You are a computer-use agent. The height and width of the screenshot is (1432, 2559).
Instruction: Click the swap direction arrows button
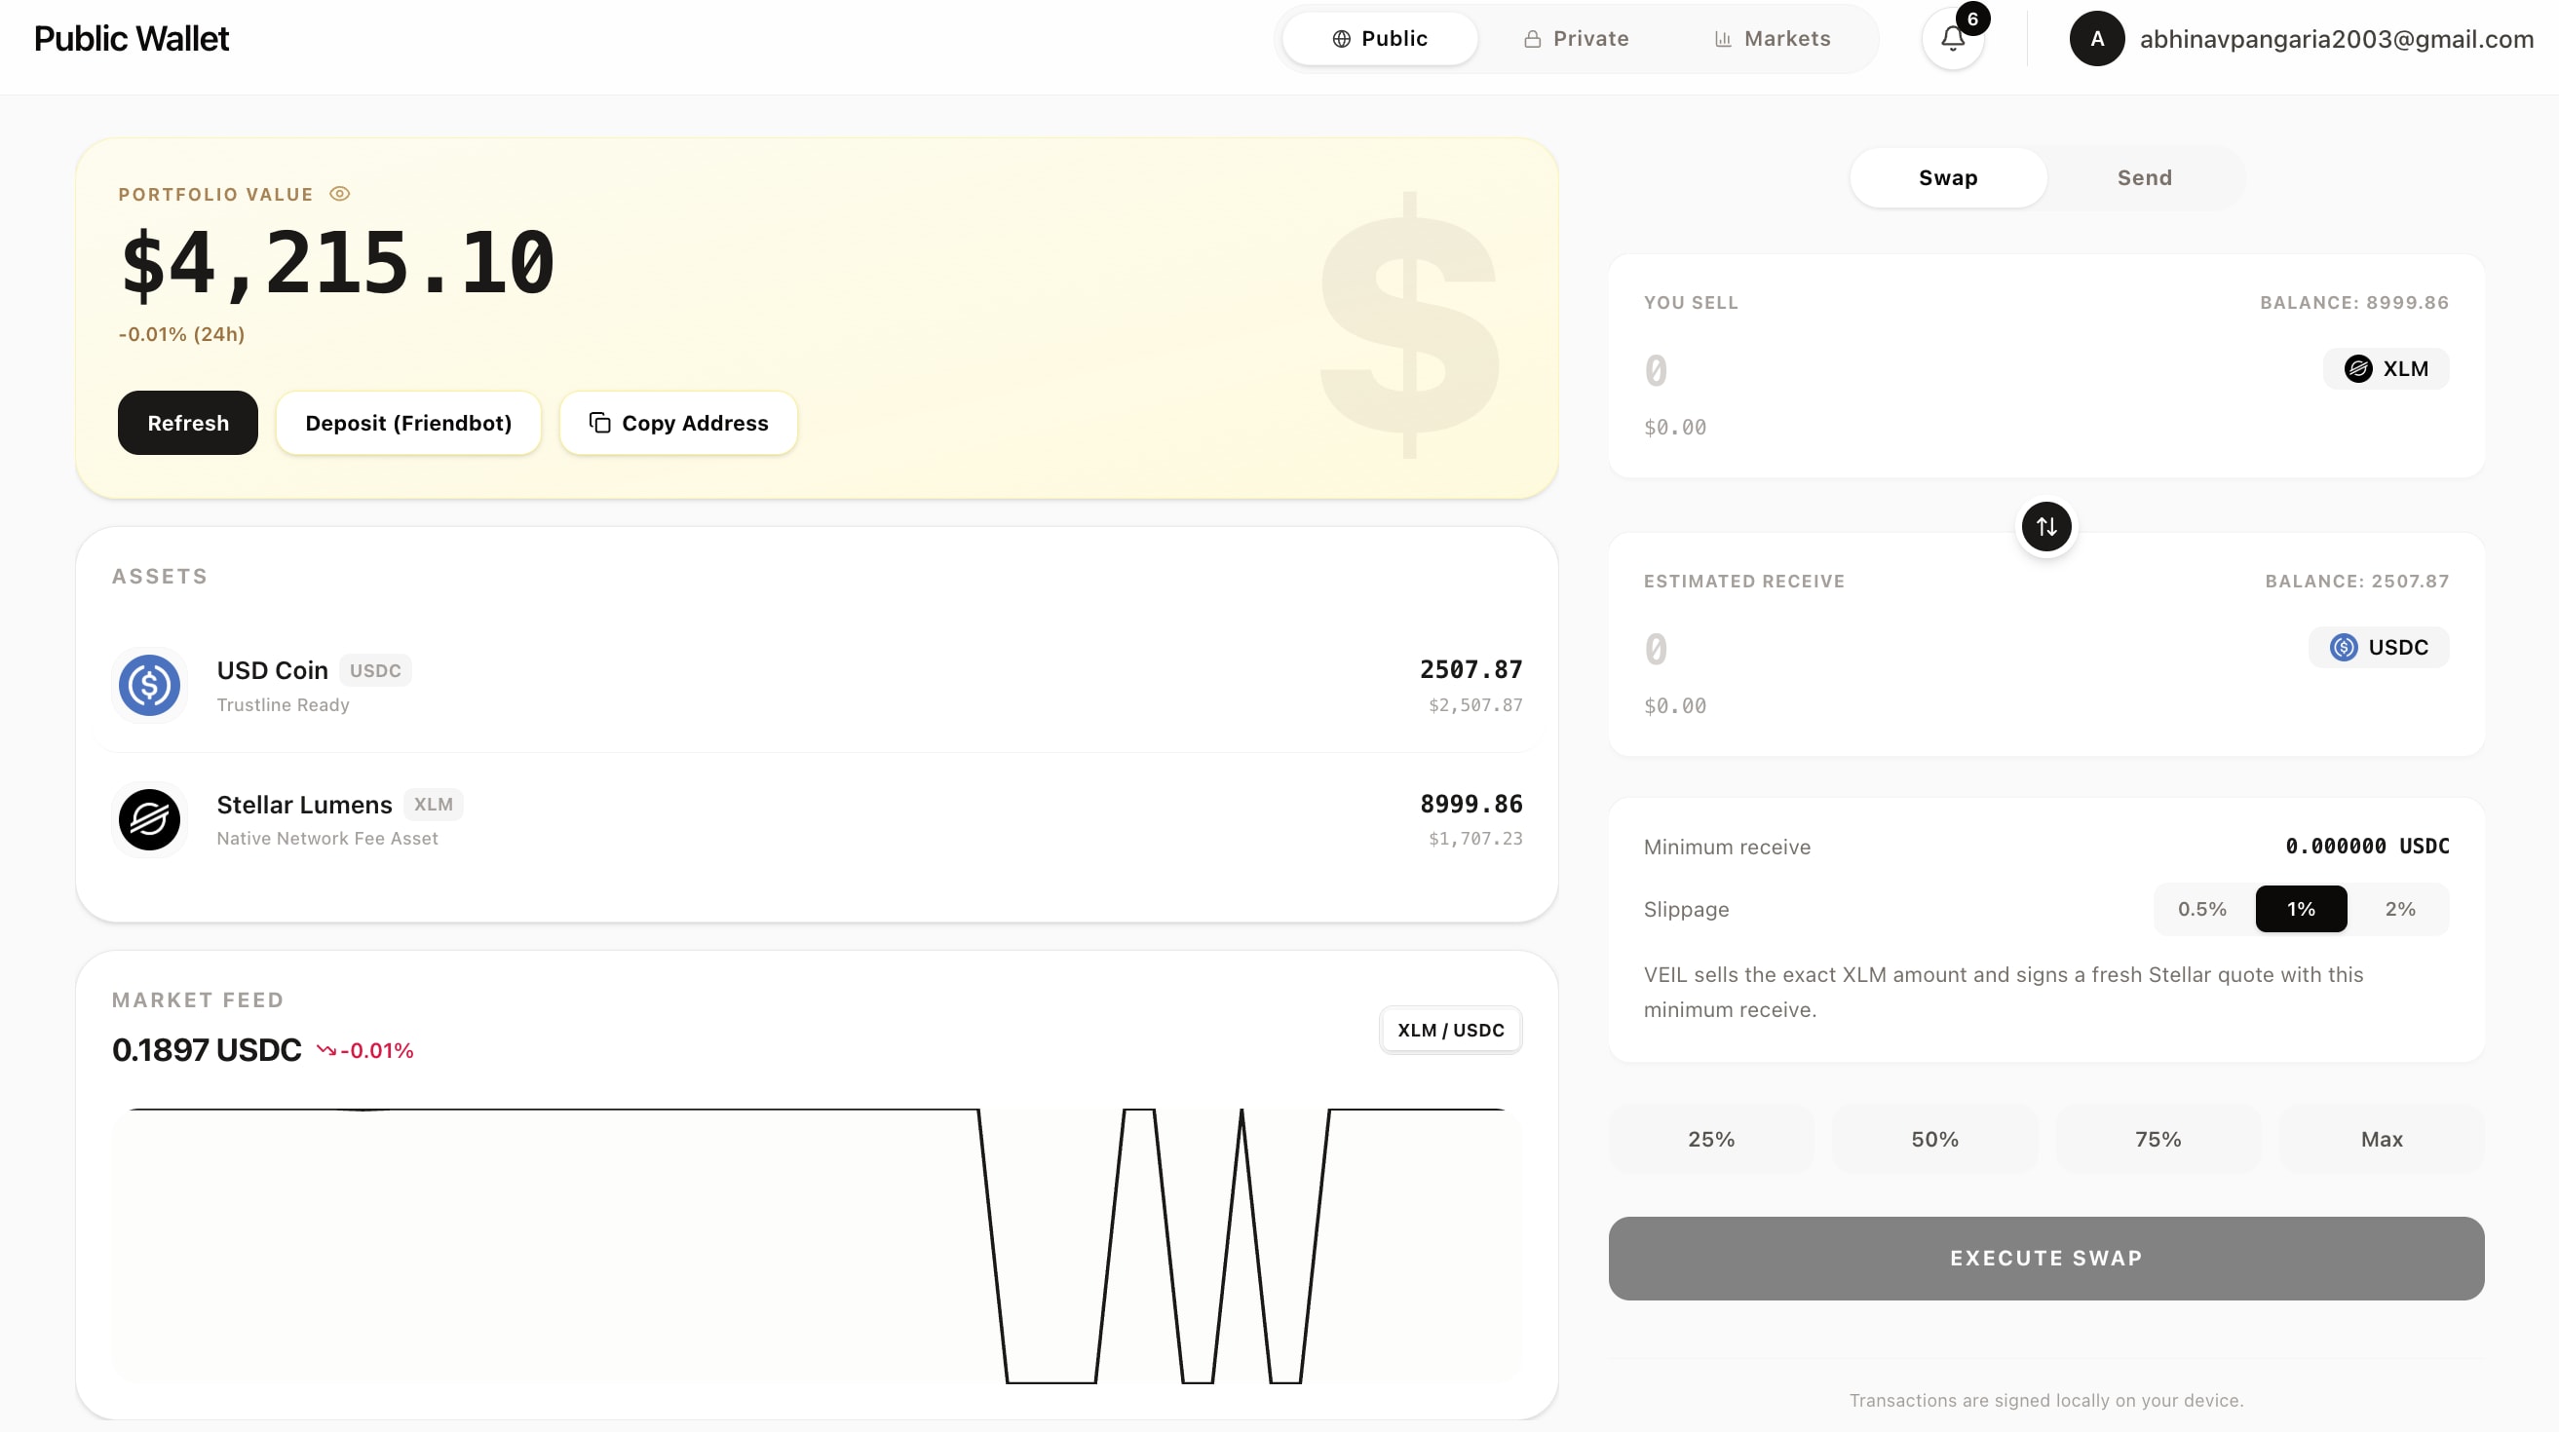(2046, 526)
